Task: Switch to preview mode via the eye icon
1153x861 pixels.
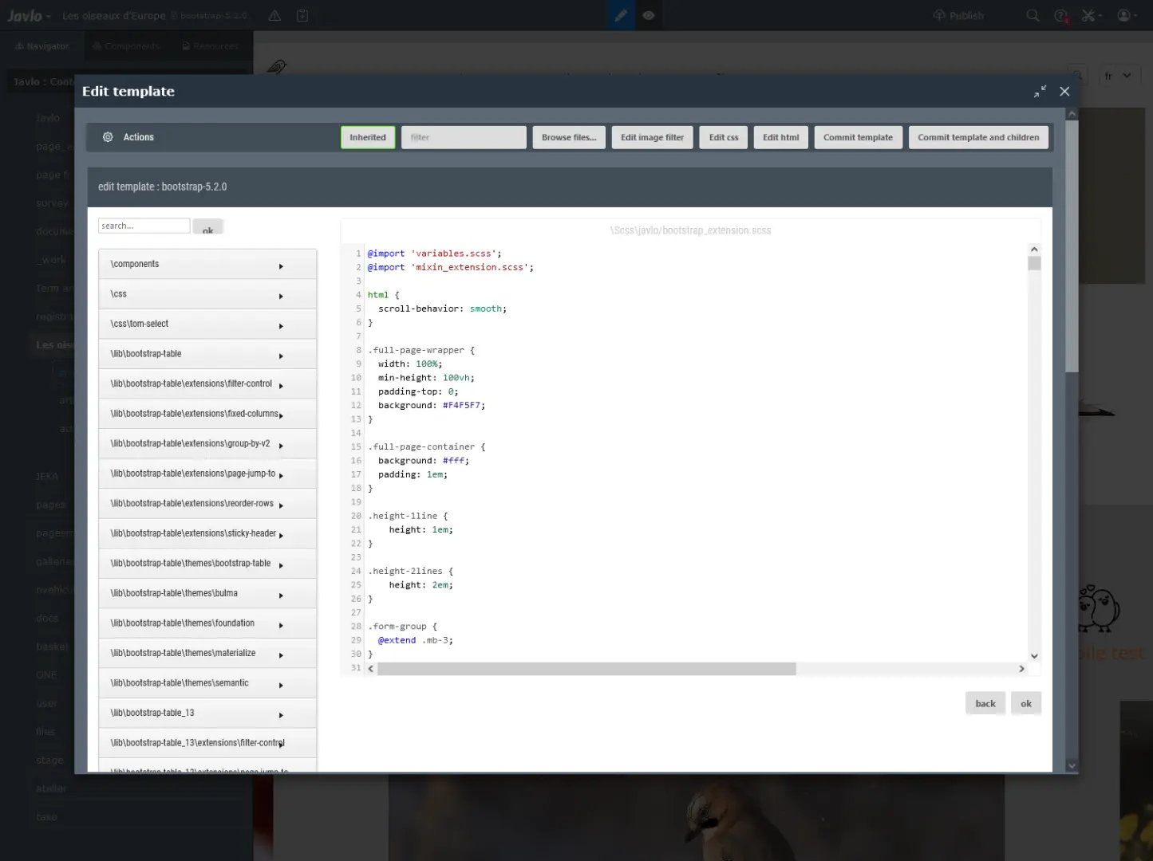Action: pos(648,14)
